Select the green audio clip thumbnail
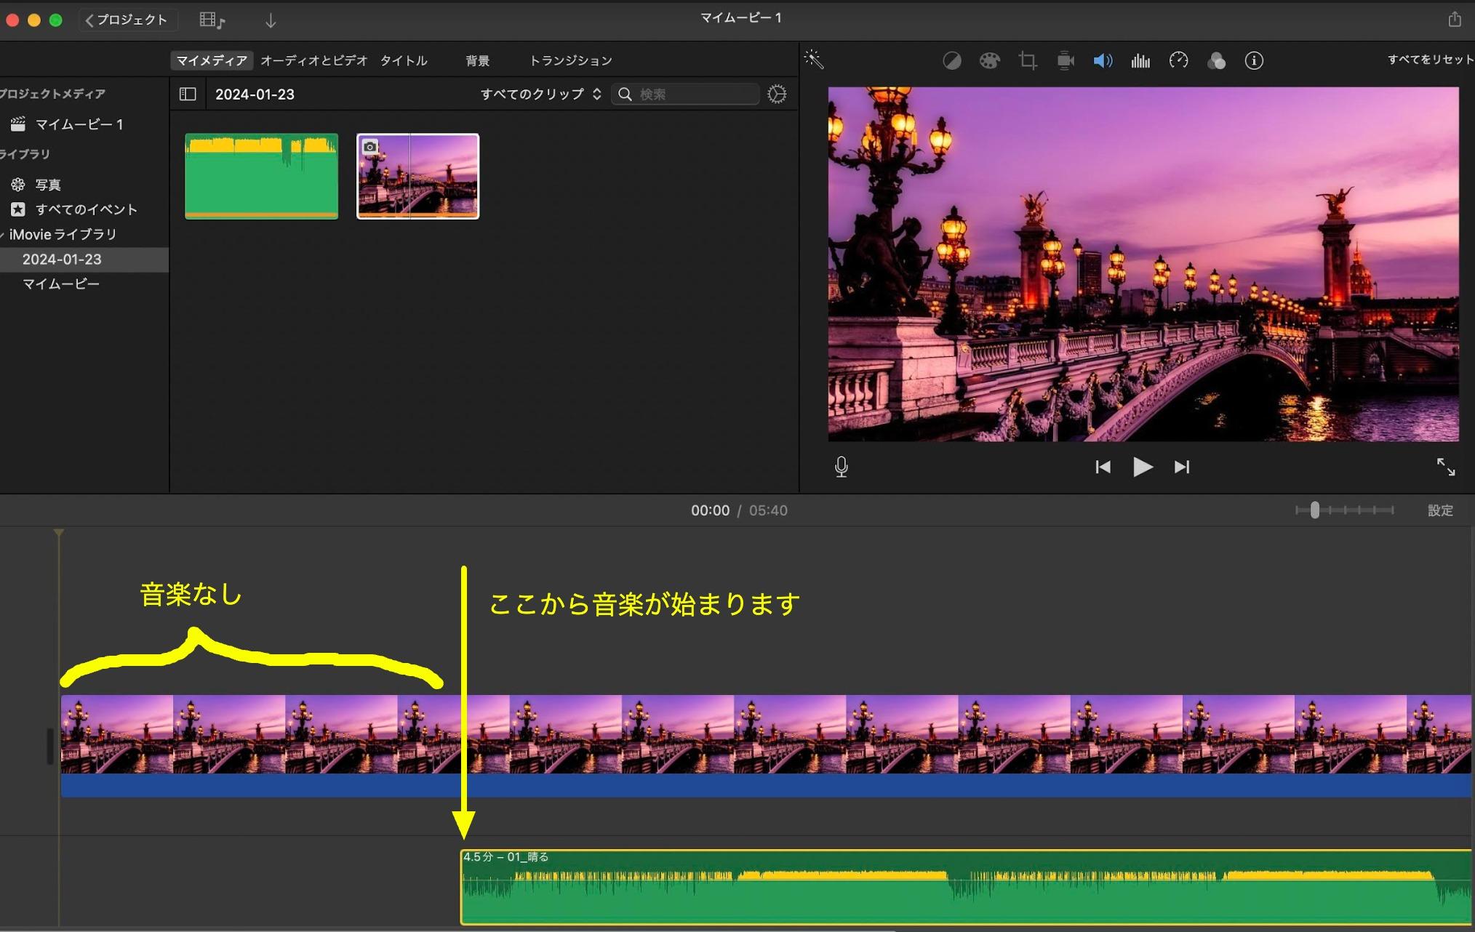Screen dimensions: 1475x932 [x=261, y=176]
